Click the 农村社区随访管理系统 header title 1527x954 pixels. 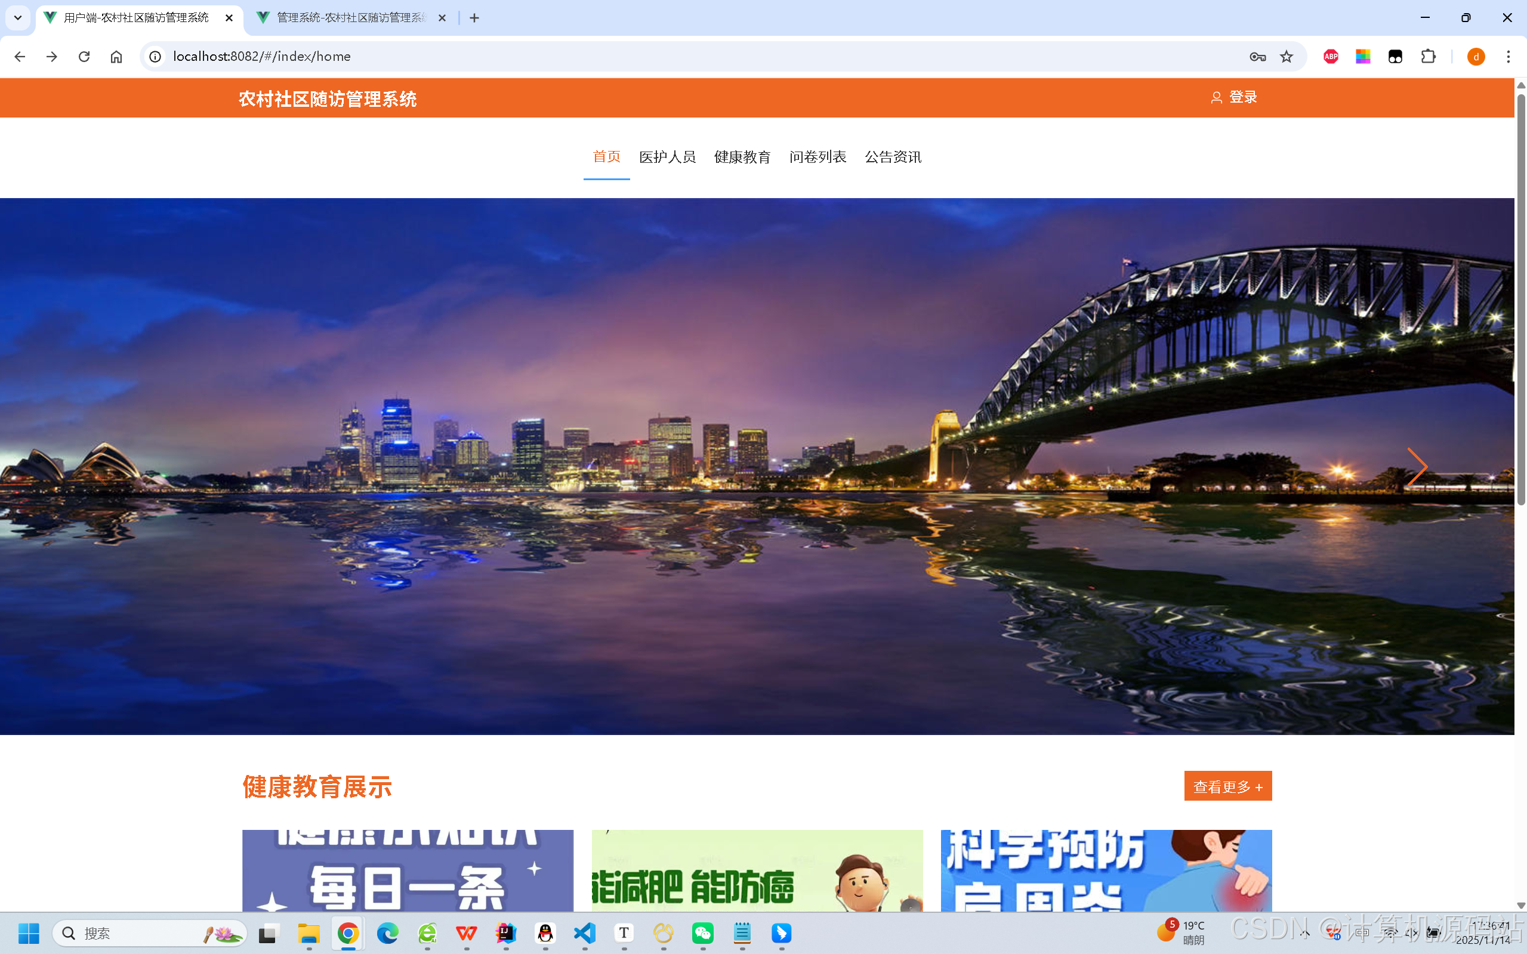(328, 99)
